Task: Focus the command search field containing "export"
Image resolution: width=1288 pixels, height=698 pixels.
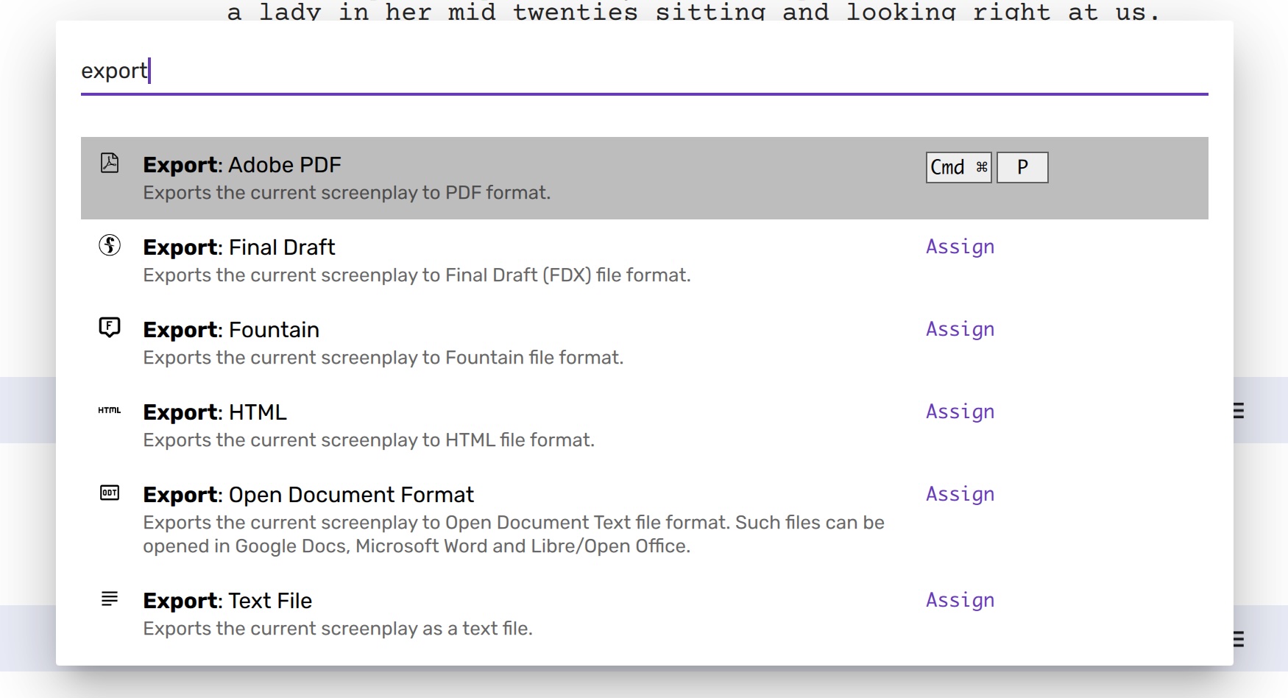Action: [x=644, y=71]
